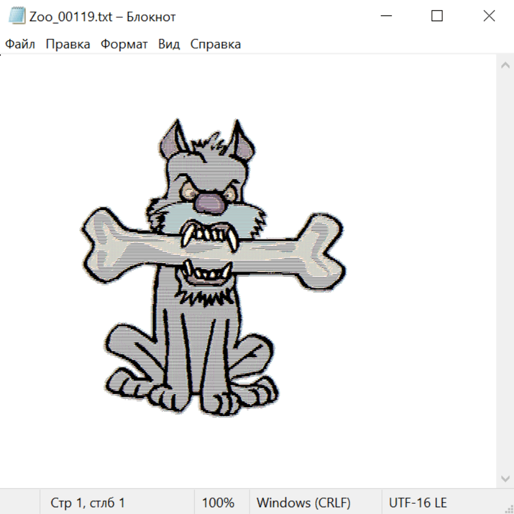Viewport: 514px width, 514px height.
Task: Click the UTF-16 LE encoding indicator
Action: pos(417,503)
